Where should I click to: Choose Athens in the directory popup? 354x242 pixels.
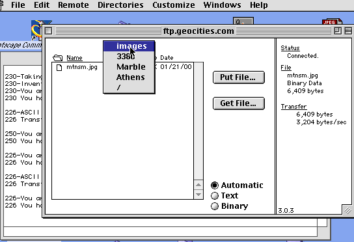coord(129,77)
